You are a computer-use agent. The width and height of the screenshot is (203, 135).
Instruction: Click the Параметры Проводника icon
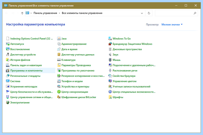tap(59, 65)
